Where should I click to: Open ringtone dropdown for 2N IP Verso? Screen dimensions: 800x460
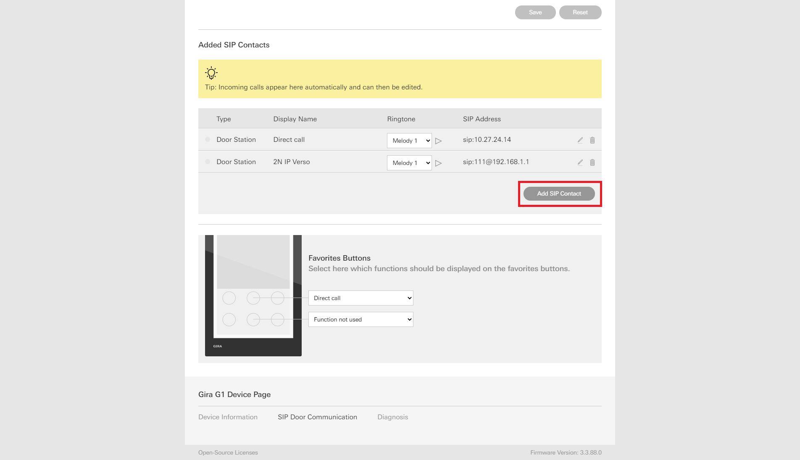[409, 163]
